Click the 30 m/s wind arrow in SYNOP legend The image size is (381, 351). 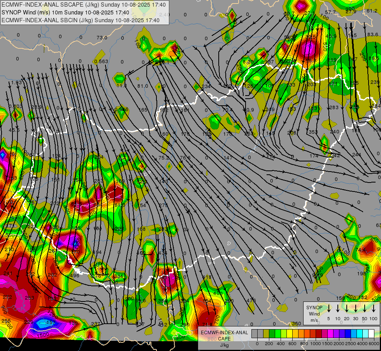point(356,308)
